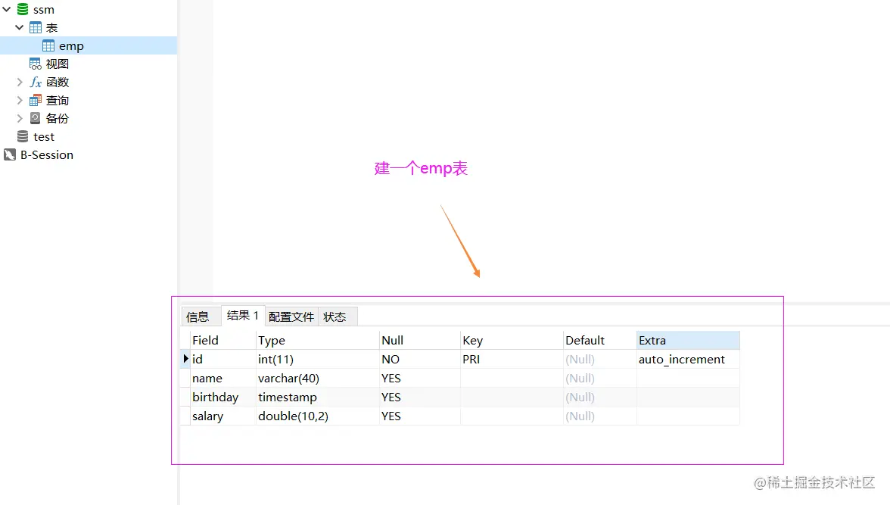Expand the 函数 functions node
Image resolution: width=890 pixels, height=505 pixels.
coord(20,82)
